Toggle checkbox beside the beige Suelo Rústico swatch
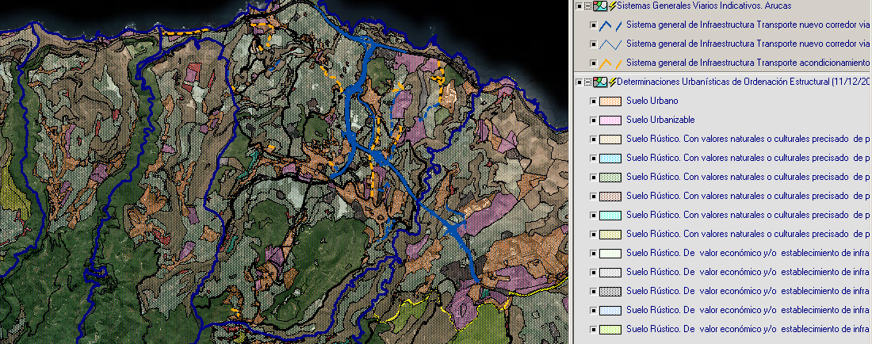This screenshot has height=344, width=872. coord(593,139)
